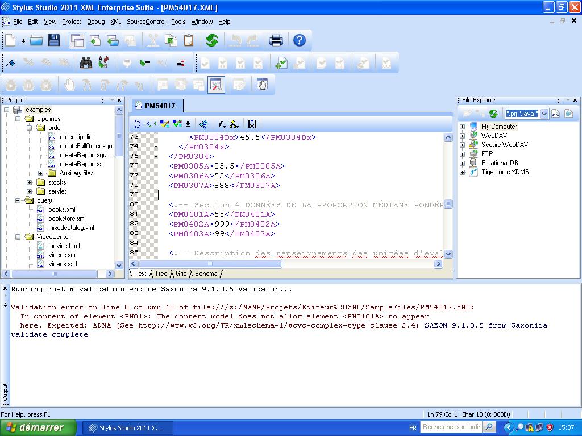Click the Indent XML tags editor icon
This screenshot has width=582, height=436.
(139, 124)
